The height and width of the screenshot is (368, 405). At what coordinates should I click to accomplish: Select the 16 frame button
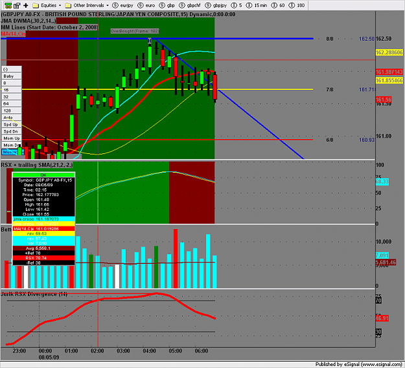click(x=12, y=90)
